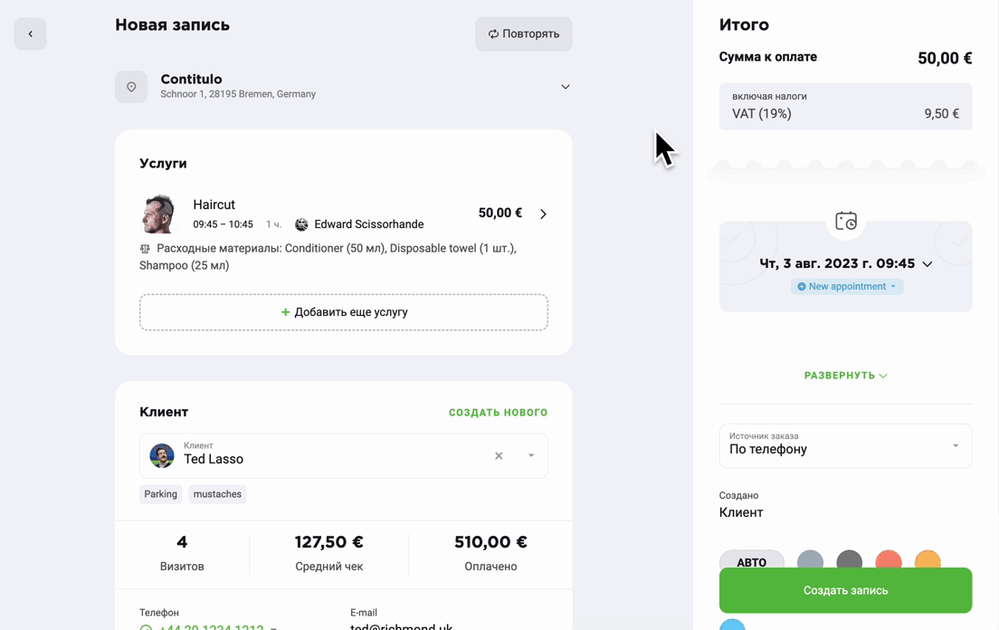999x630 pixels.
Task: Click the calendar clock icon above the date
Action: point(845,221)
